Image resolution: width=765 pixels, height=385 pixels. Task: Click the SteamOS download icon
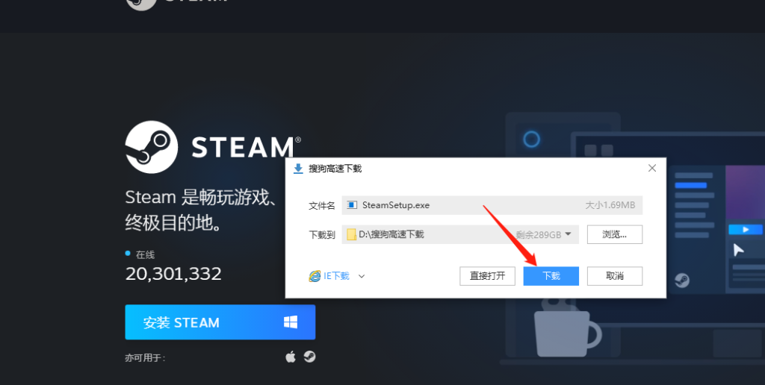click(309, 357)
